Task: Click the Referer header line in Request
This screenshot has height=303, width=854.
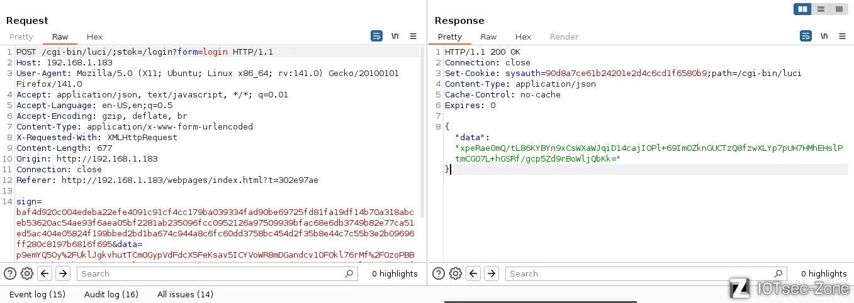Action: click(x=167, y=180)
